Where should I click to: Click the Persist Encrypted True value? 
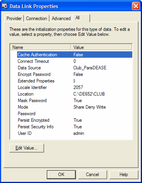(x=78, y=120)
